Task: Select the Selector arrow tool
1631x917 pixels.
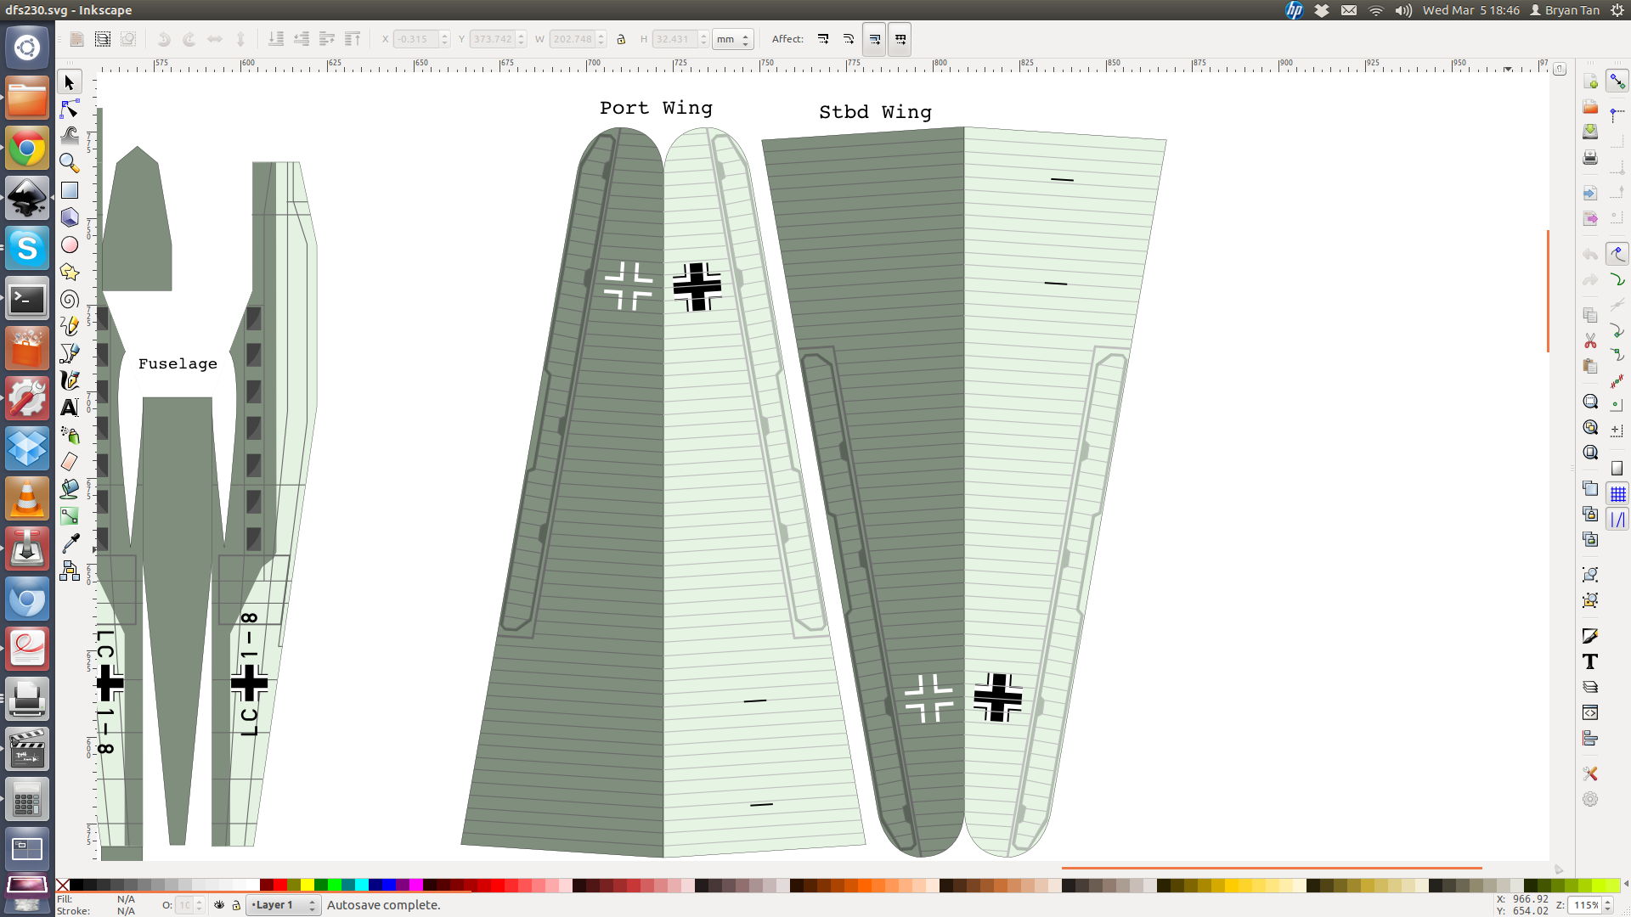Action: tap(70, 82)
